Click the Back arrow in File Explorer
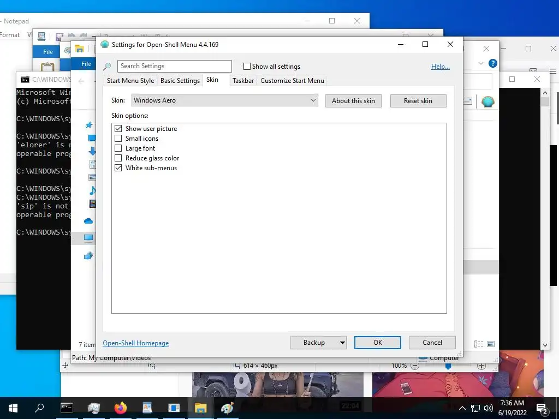 (x=81, y=81)
